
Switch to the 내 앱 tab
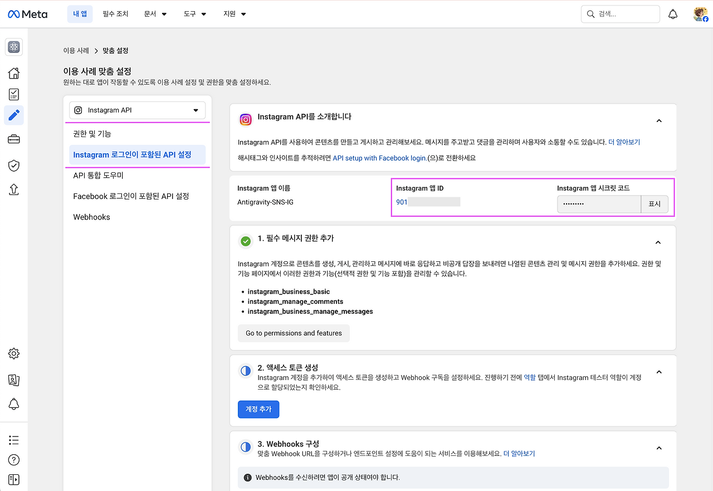(80, 14)
